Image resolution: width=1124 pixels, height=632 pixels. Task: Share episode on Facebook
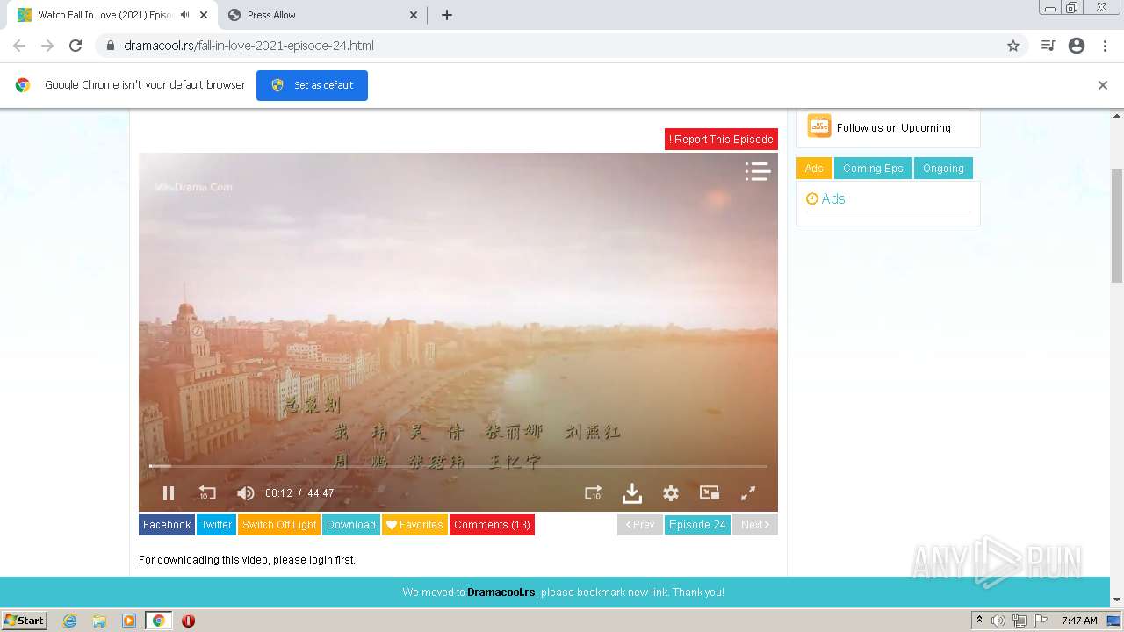167,525
